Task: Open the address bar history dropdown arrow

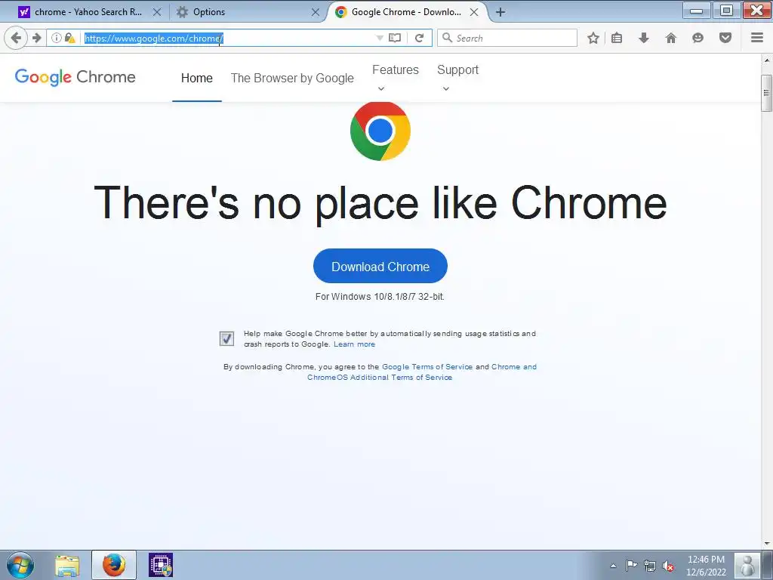Action: click(x=380, y=38)
